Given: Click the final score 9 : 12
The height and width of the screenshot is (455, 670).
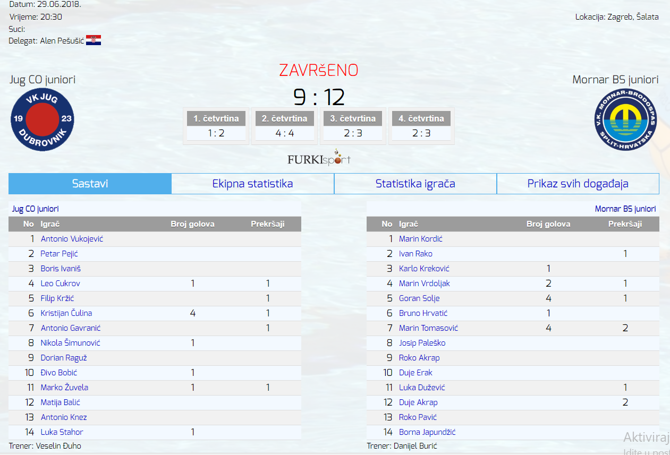Looking at the screenshot, I should [319, 97].
